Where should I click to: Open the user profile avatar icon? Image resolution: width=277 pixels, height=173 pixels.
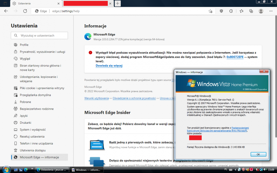(x=261, y=11)
